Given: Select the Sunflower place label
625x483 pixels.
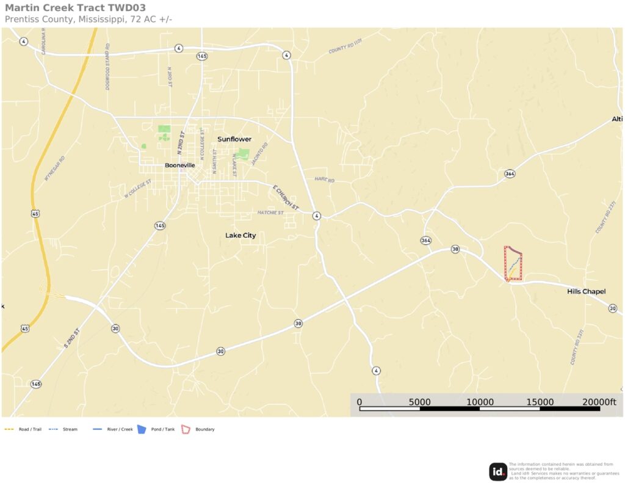Looking at the screenshot, I should pyautogui.click(x=234, y=139).
